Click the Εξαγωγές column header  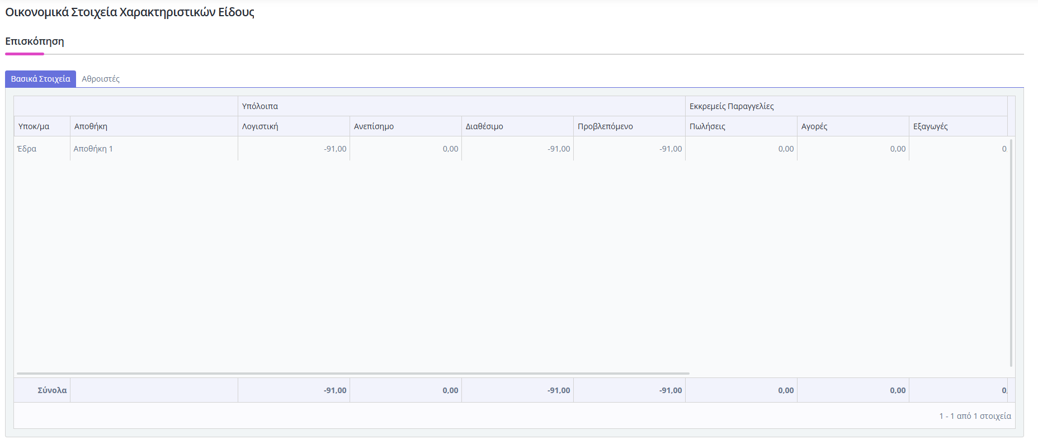(958, 126)
